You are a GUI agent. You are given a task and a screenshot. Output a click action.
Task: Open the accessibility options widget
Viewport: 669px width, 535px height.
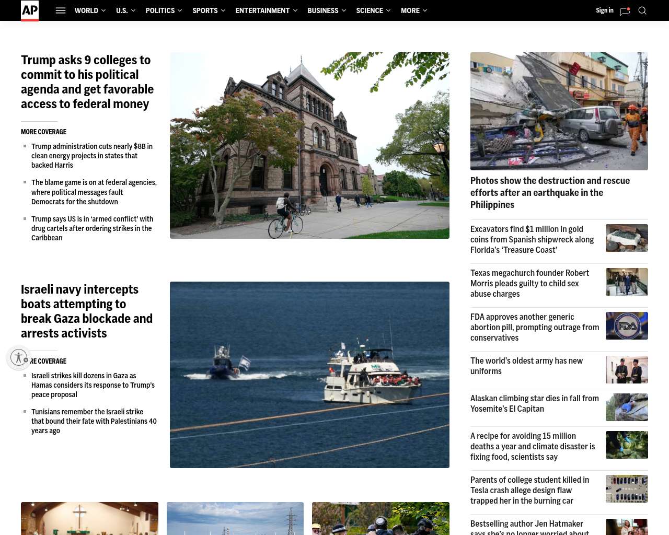tap(19, 358)
